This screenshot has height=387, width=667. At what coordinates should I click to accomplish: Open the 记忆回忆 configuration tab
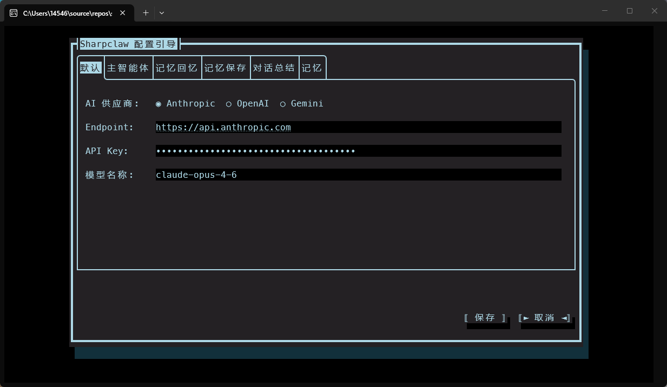(x=177, y=67)
